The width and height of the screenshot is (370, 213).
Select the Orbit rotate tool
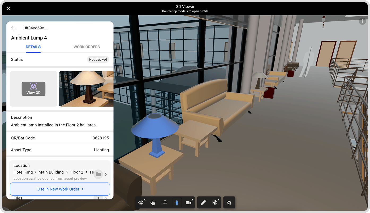pyautogui.click(x=141, y=203)
